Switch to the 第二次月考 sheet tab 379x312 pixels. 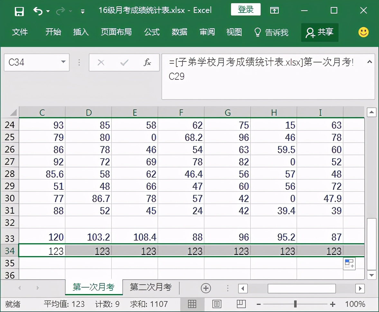click(x=151, y=288)
